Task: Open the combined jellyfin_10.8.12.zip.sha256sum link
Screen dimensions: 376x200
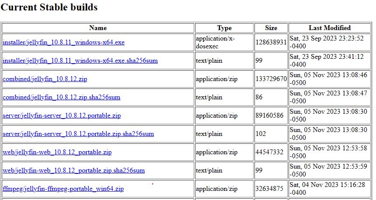Action: [61, 98]
